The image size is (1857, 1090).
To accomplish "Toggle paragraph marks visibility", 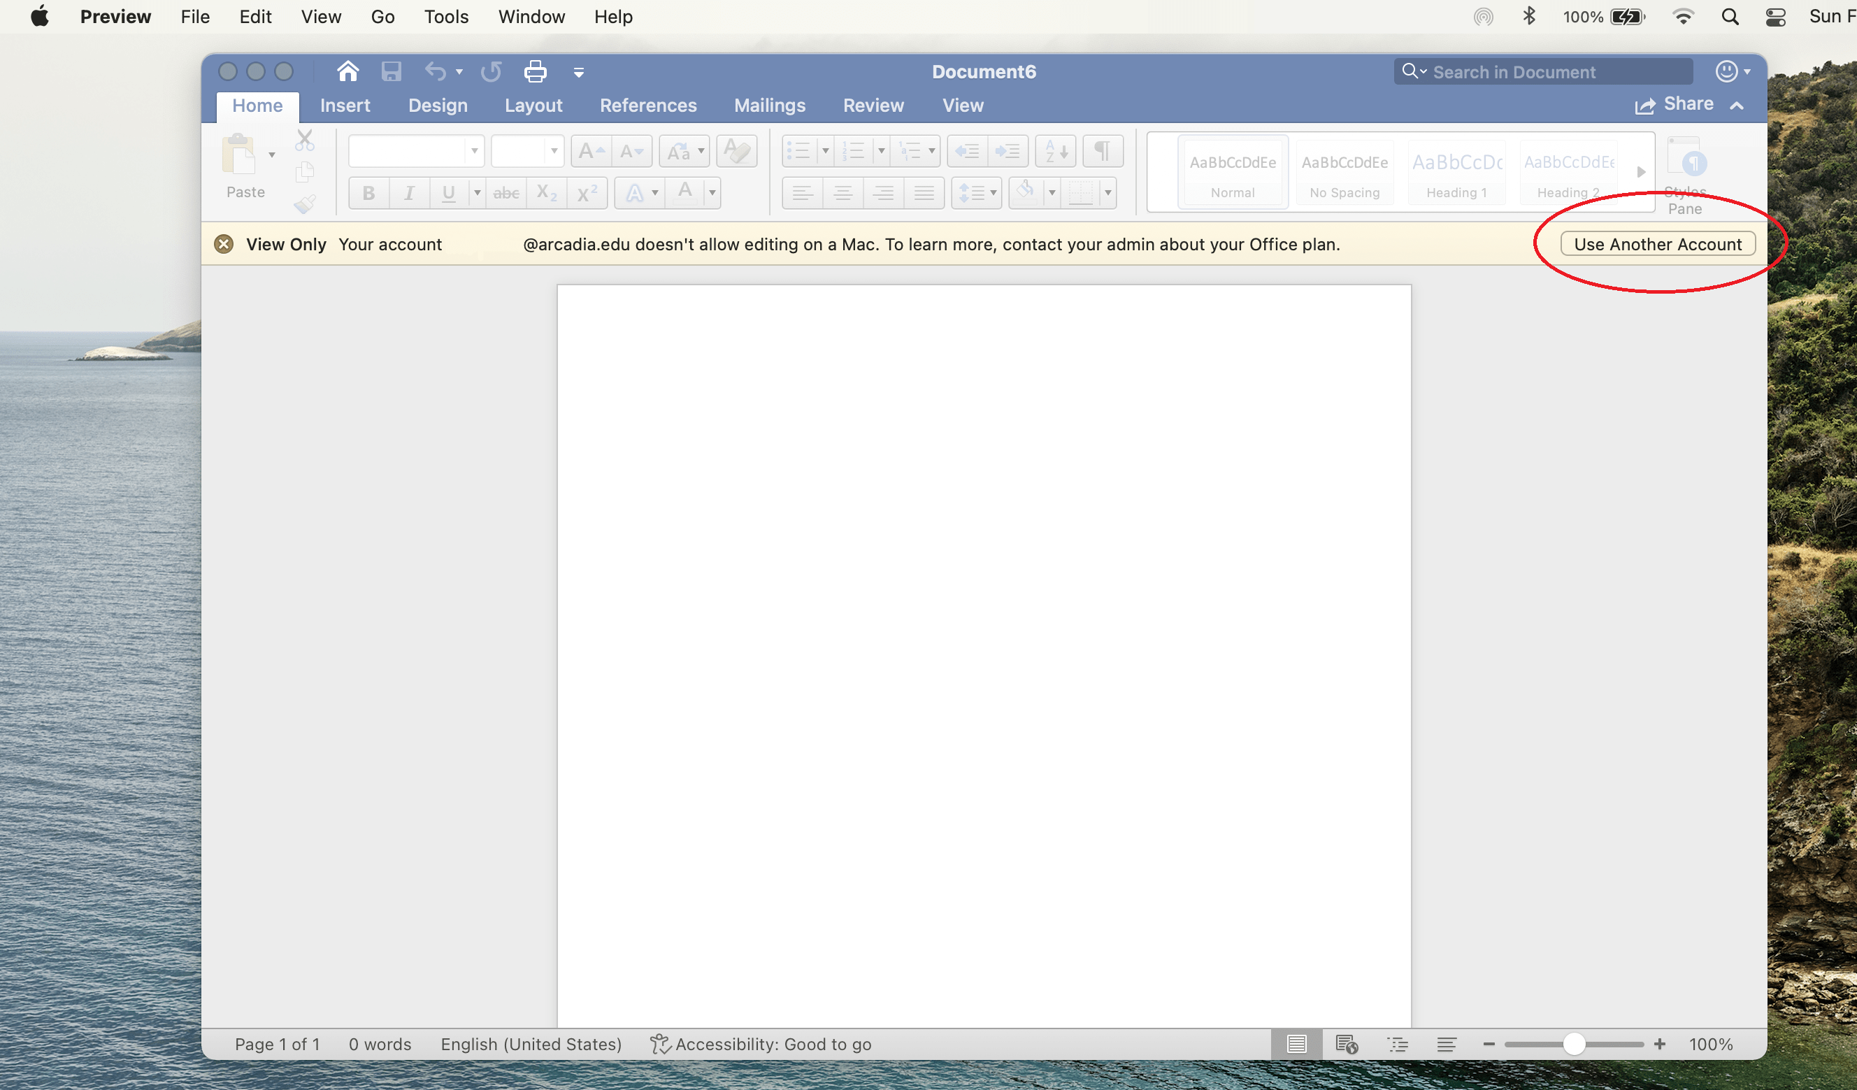I will pyautogui.click(x=1101, y=150).
